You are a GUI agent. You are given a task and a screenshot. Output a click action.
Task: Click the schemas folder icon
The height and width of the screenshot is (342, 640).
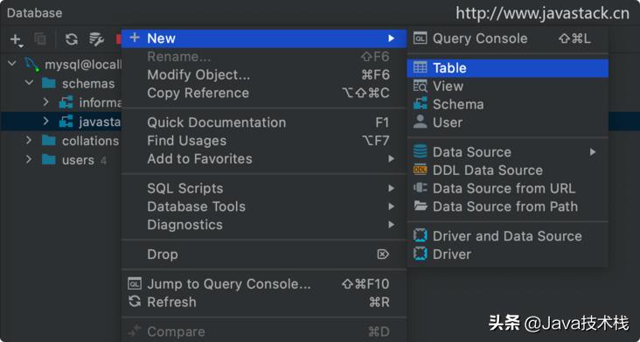coord(49,83)
